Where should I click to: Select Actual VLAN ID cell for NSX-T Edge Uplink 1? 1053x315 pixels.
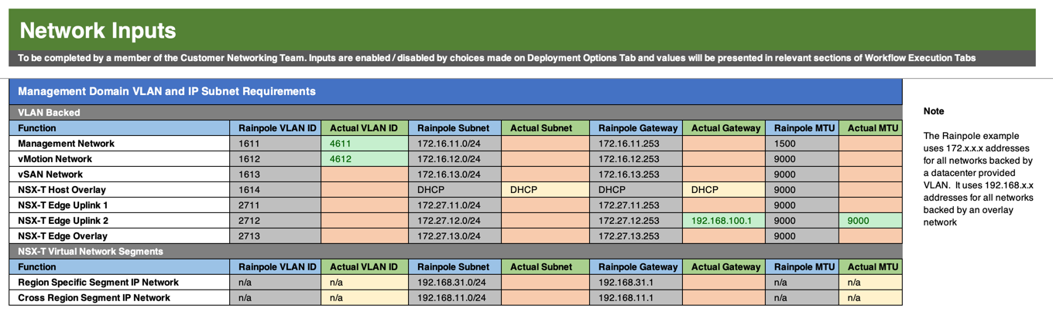coord(364,205)
